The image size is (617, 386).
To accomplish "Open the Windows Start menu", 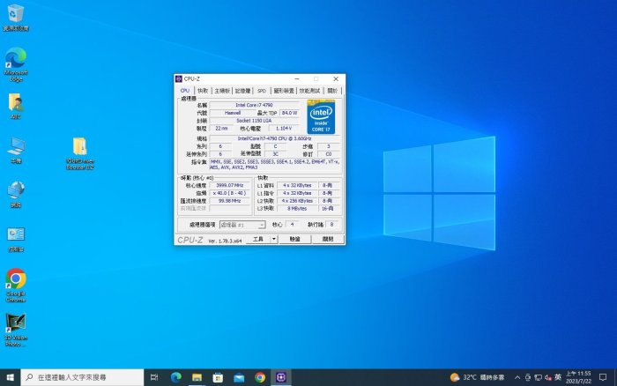I will (11, 377).
